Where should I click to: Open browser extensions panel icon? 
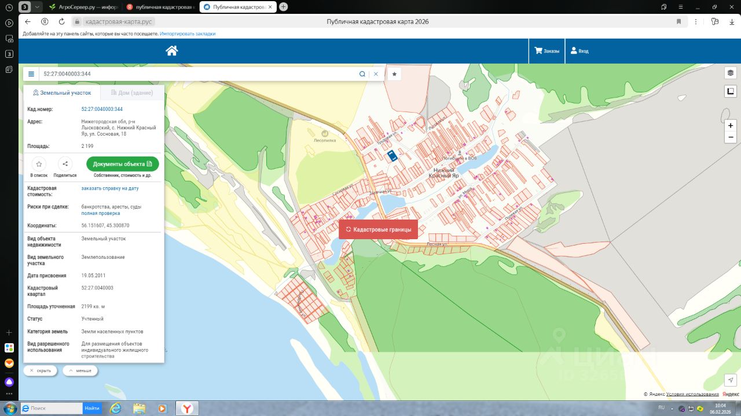pyautogui.click(x=715, y=21)
